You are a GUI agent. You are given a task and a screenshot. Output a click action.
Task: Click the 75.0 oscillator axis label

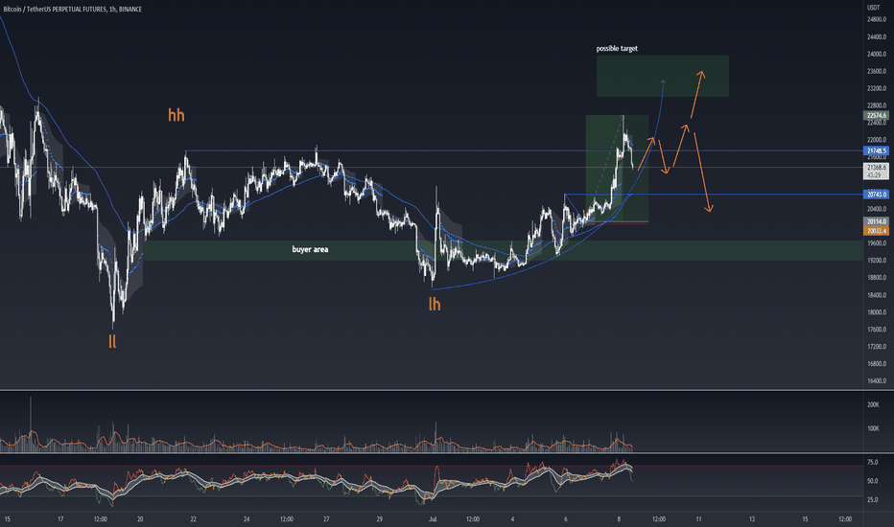872,462
